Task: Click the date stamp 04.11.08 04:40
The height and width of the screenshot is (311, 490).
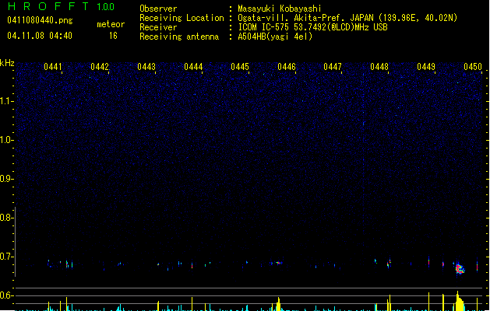Action: [40, 36]
